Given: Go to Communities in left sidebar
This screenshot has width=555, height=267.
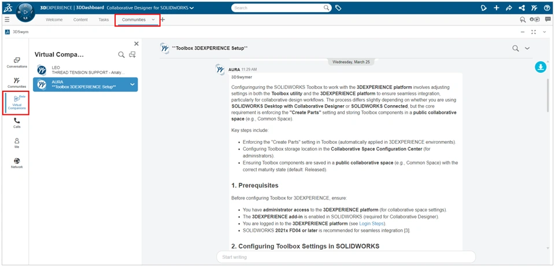Looking at the screenshot, I should click(x=17, y=83).
